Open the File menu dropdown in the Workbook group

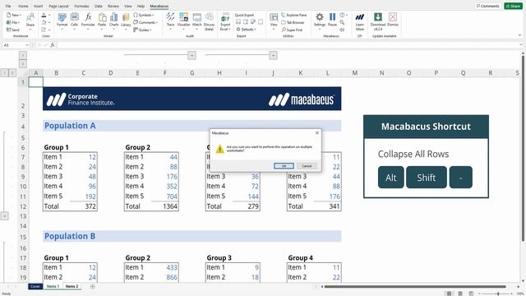click(x=13, y=22)
